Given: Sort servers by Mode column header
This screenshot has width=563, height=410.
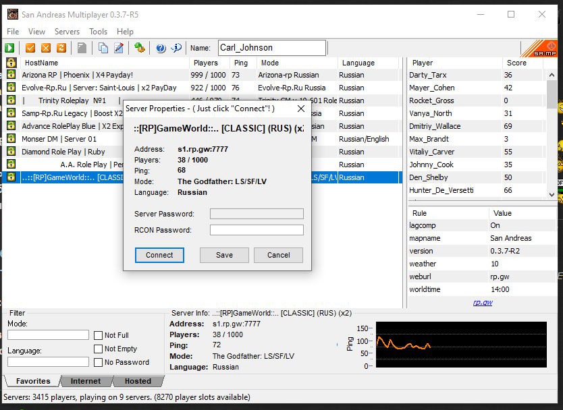Looking at the screenshot, I should (x=297, y=63).
